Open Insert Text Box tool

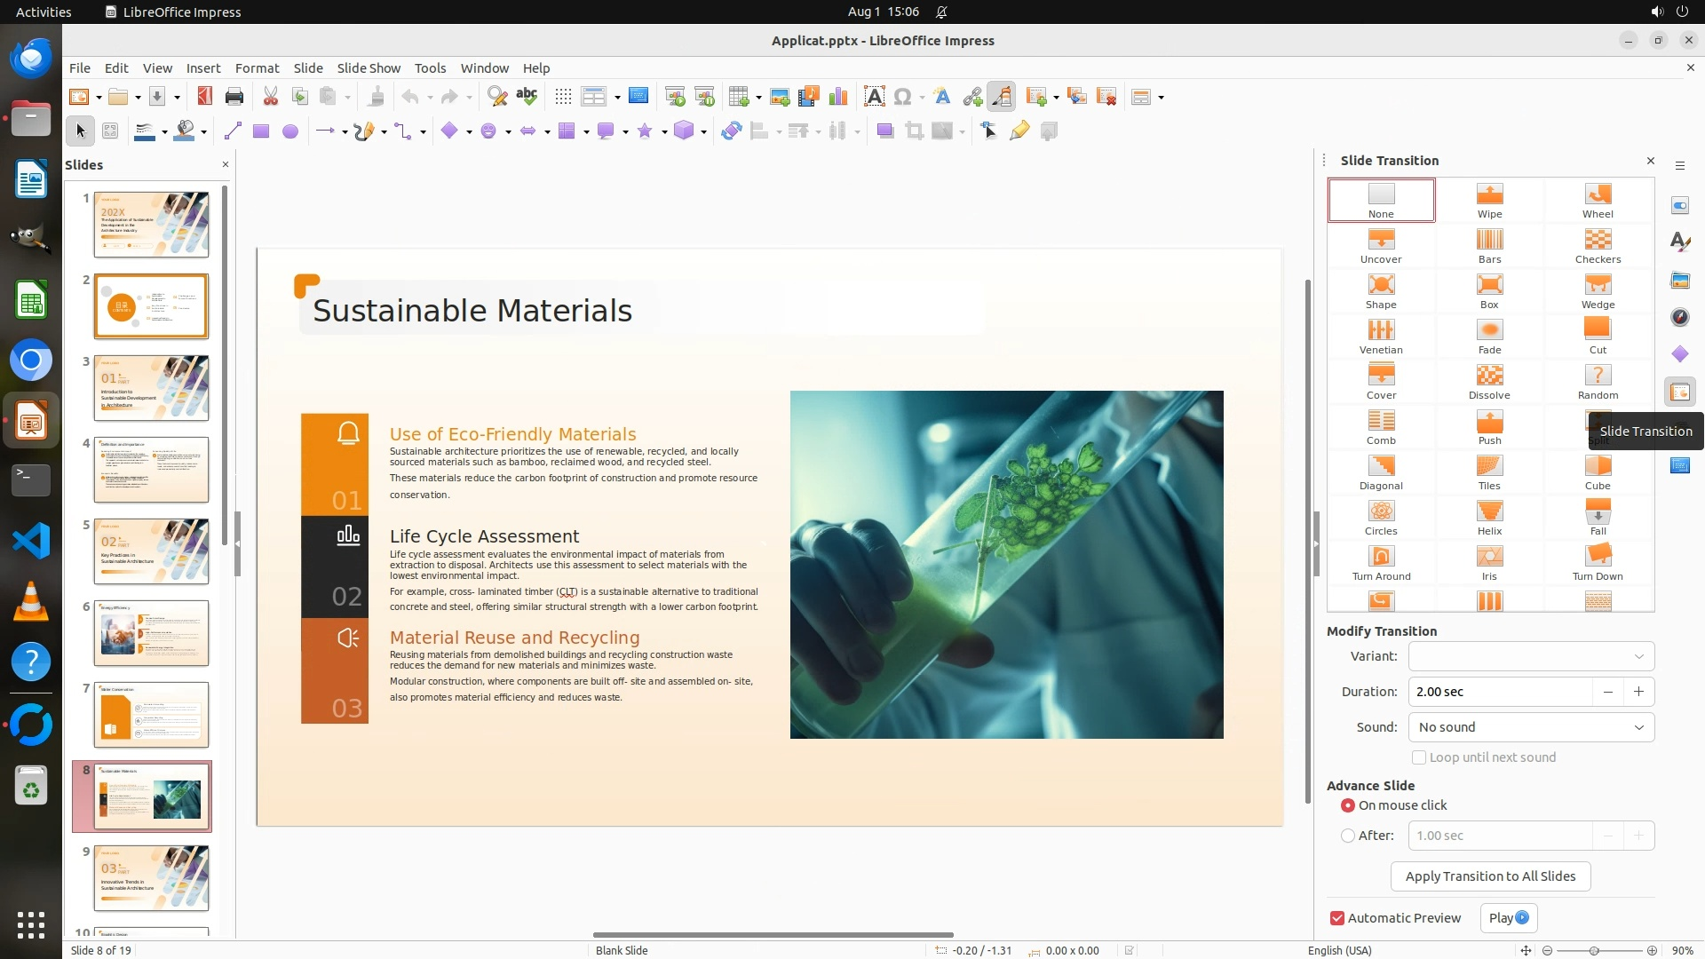(x=874, y=97)
